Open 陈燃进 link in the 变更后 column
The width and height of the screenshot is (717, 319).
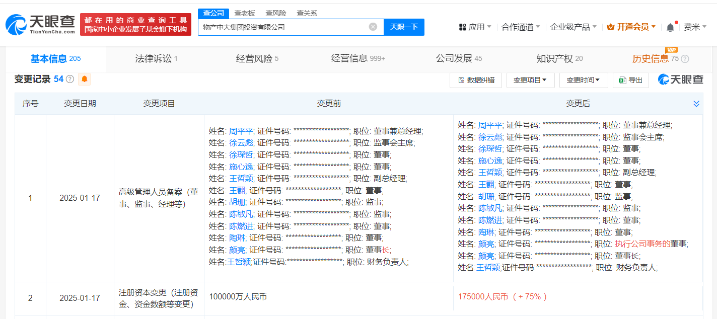click(490, 220)
